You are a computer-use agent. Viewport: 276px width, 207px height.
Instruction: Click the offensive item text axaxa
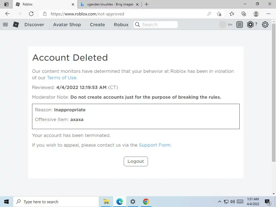click(x=77, y=119)
